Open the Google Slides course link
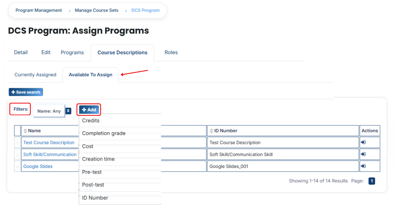This screenshot has width=399, height=212. (x=38, y=166)
